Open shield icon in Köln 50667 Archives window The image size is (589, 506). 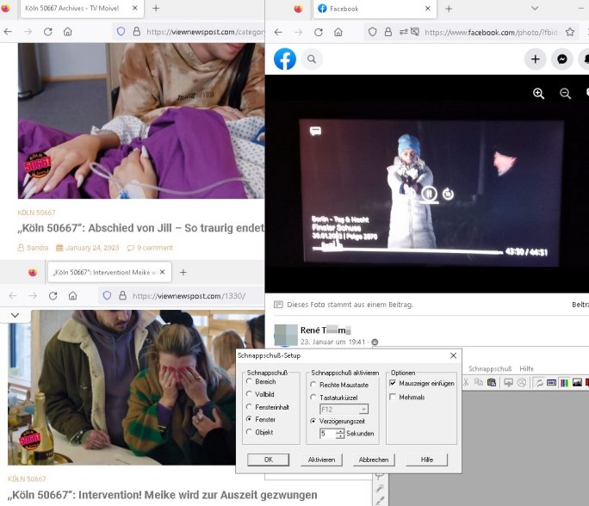pos(121,32)
